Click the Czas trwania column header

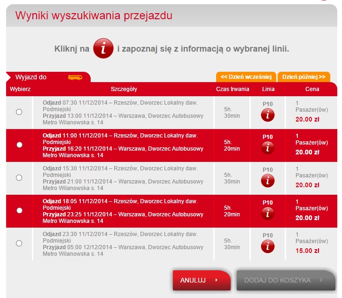(x=233, y=89)
